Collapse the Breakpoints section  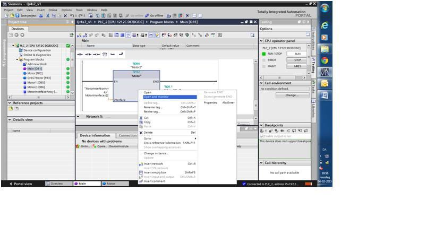point(261,125)
